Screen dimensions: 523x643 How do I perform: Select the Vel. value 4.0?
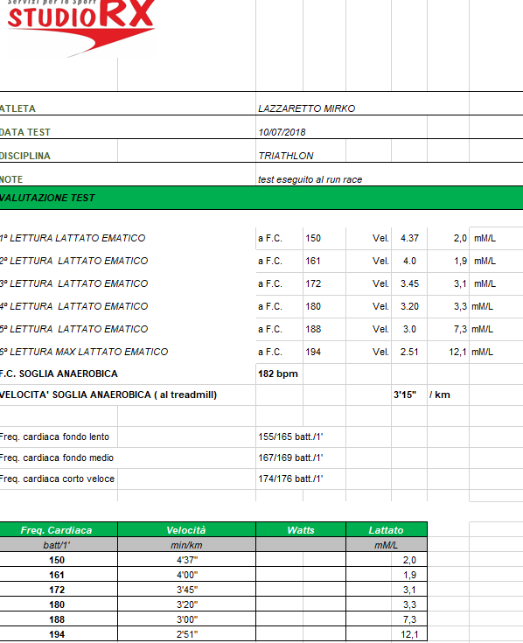click(409, 261)
